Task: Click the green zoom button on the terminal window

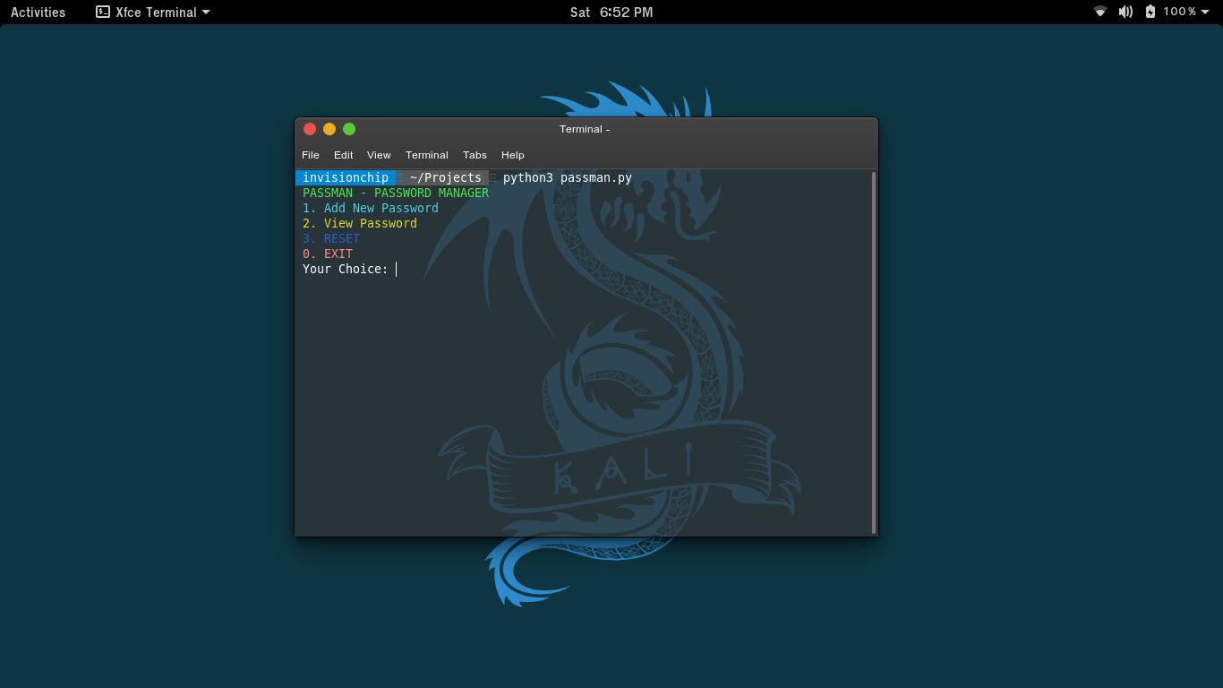Action: [x=348, y=128]
